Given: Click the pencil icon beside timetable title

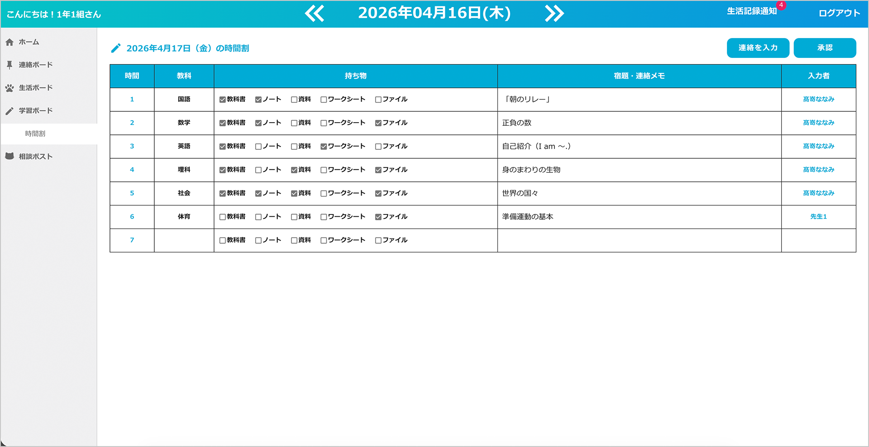Looking at the screenshot, I should pos(116,48).
